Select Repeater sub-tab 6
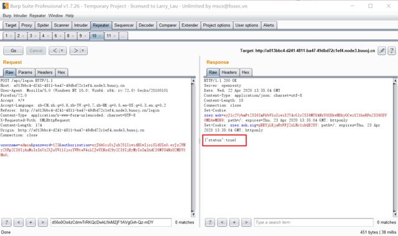Image resolution: width=398 pixels, height=236 pixels. (58, 36)
